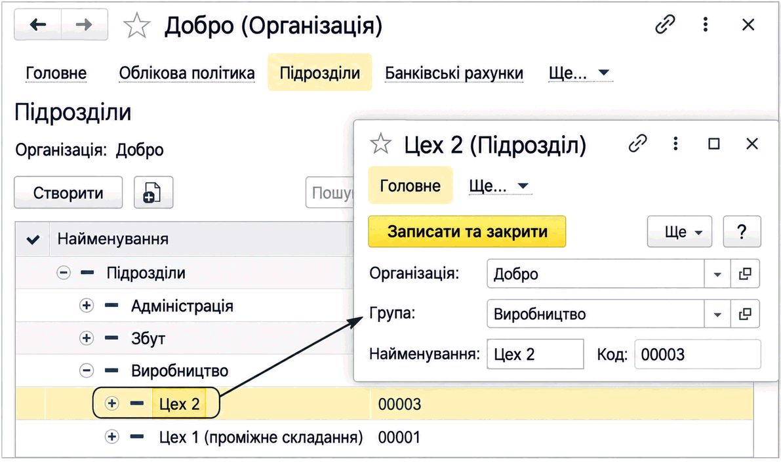Open the Ще button menu beside the help button
The height and width of the screenshot is (463, 781).
680,231
